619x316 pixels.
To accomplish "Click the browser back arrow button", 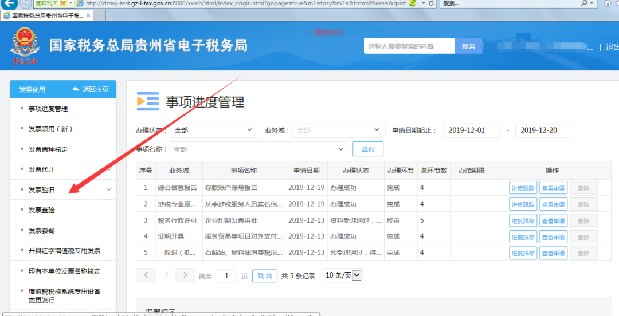I will pyautogui.click(x=10, y=3).
